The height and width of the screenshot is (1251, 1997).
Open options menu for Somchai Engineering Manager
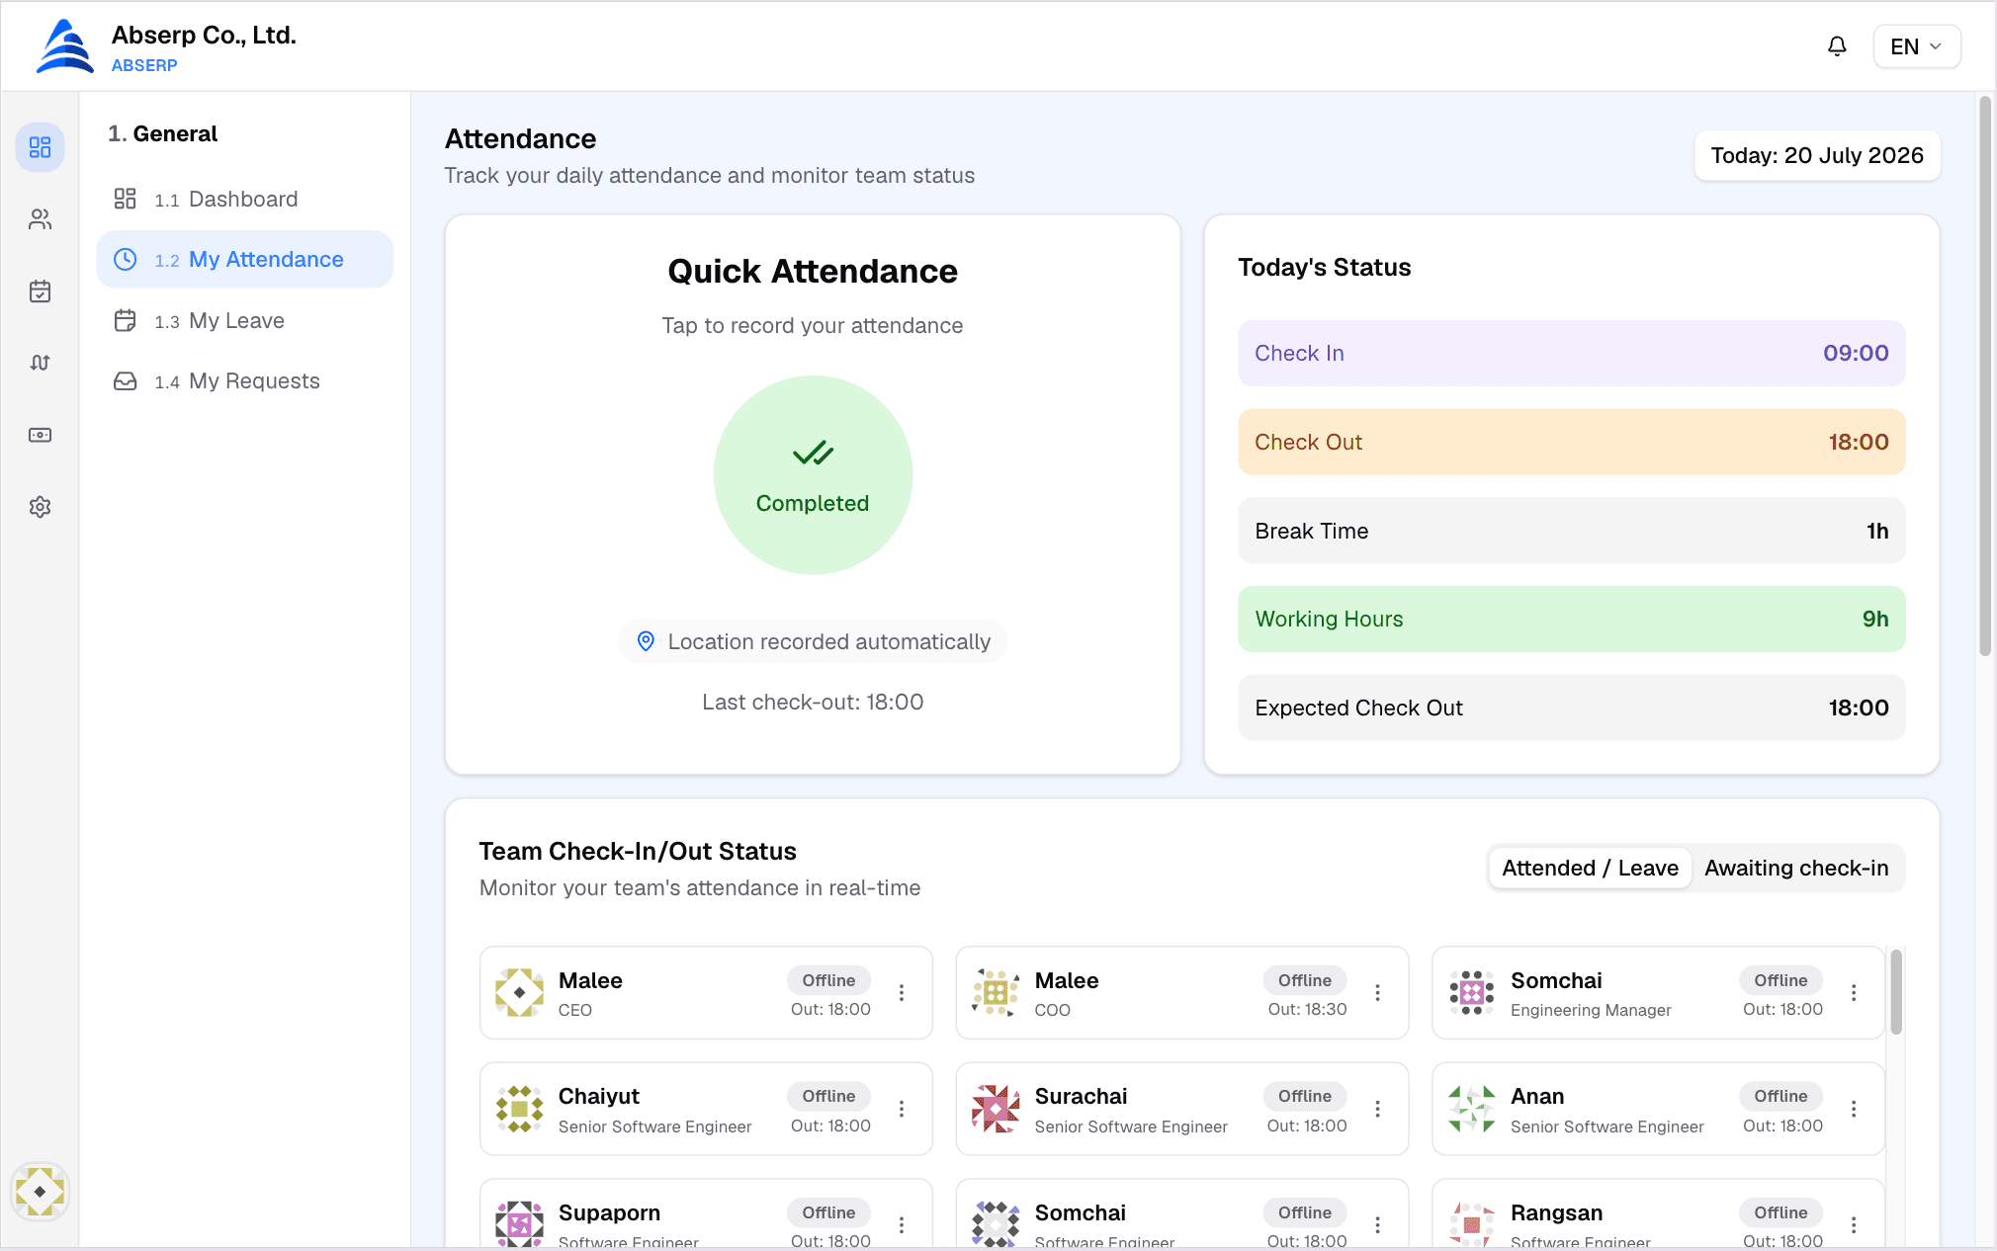(x=1854, y=992)
